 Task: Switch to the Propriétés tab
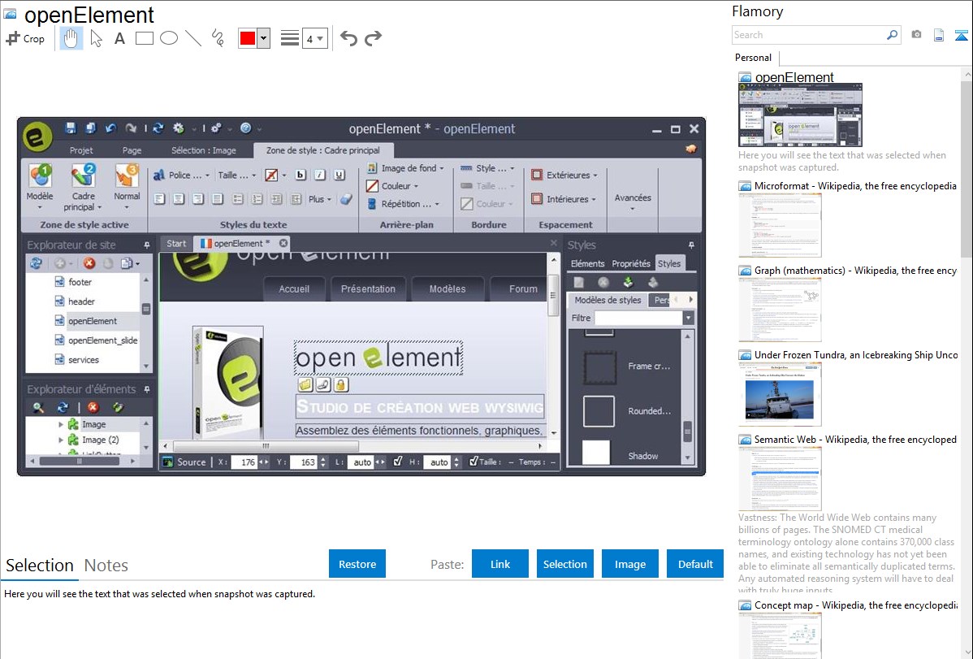point(631,263)
